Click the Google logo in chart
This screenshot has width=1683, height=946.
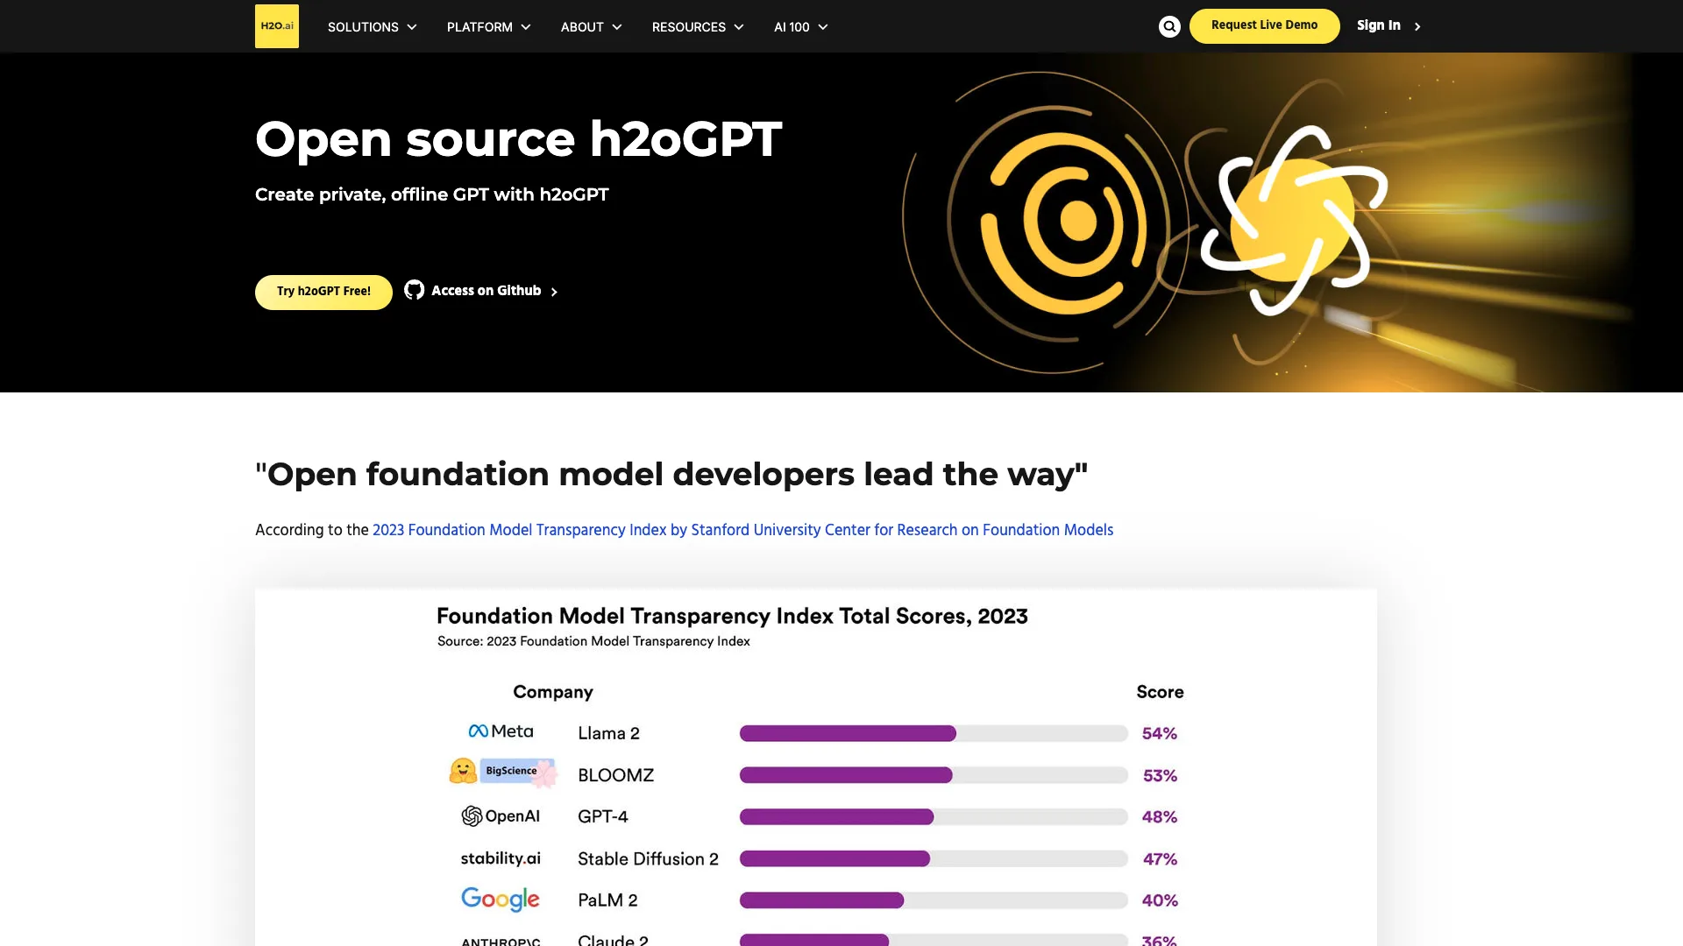pyautogui.click(x=501, y=899)
